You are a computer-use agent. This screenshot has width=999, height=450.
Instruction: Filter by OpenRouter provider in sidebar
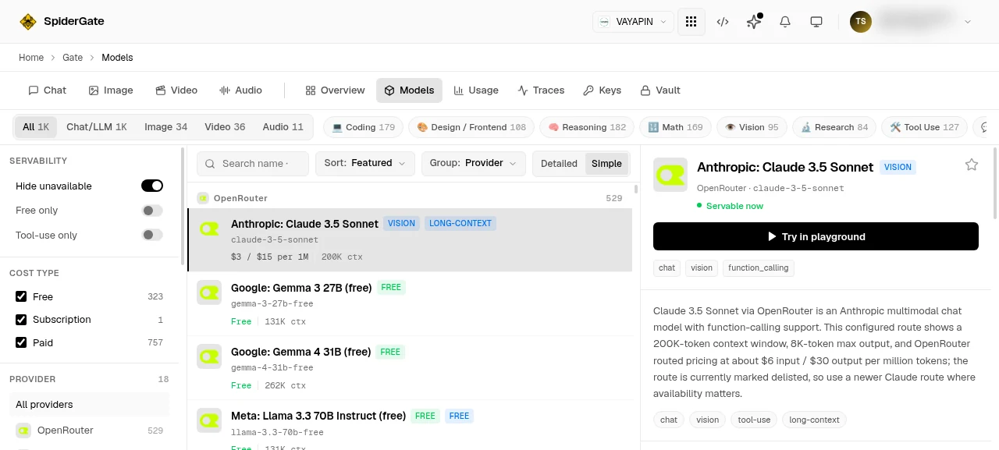(x=90, y=431)
